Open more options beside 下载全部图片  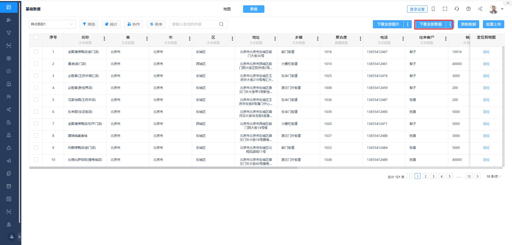[x=407, y=24]
